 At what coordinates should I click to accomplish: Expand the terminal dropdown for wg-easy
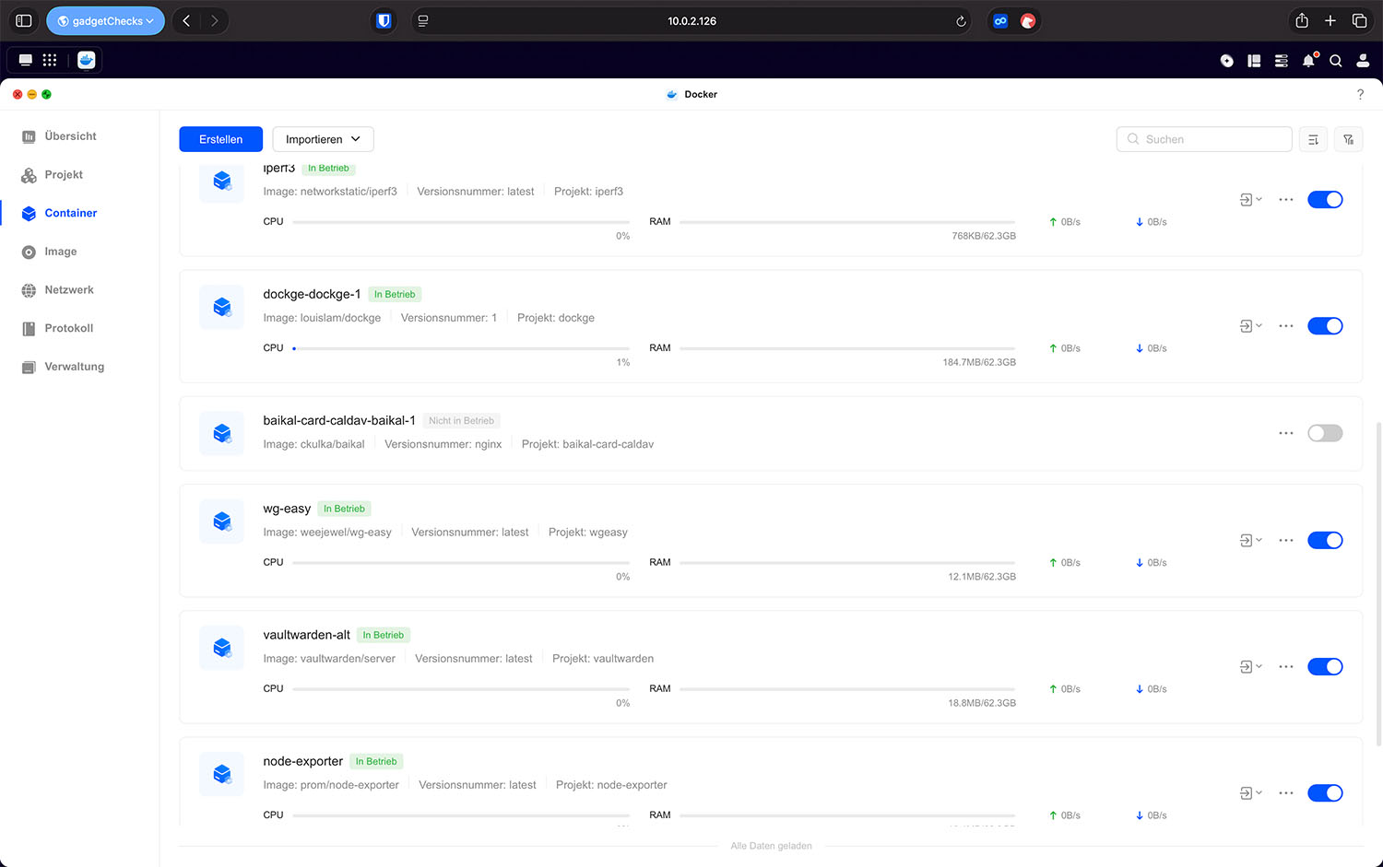pyautogui.click(x=1250, y=541)
